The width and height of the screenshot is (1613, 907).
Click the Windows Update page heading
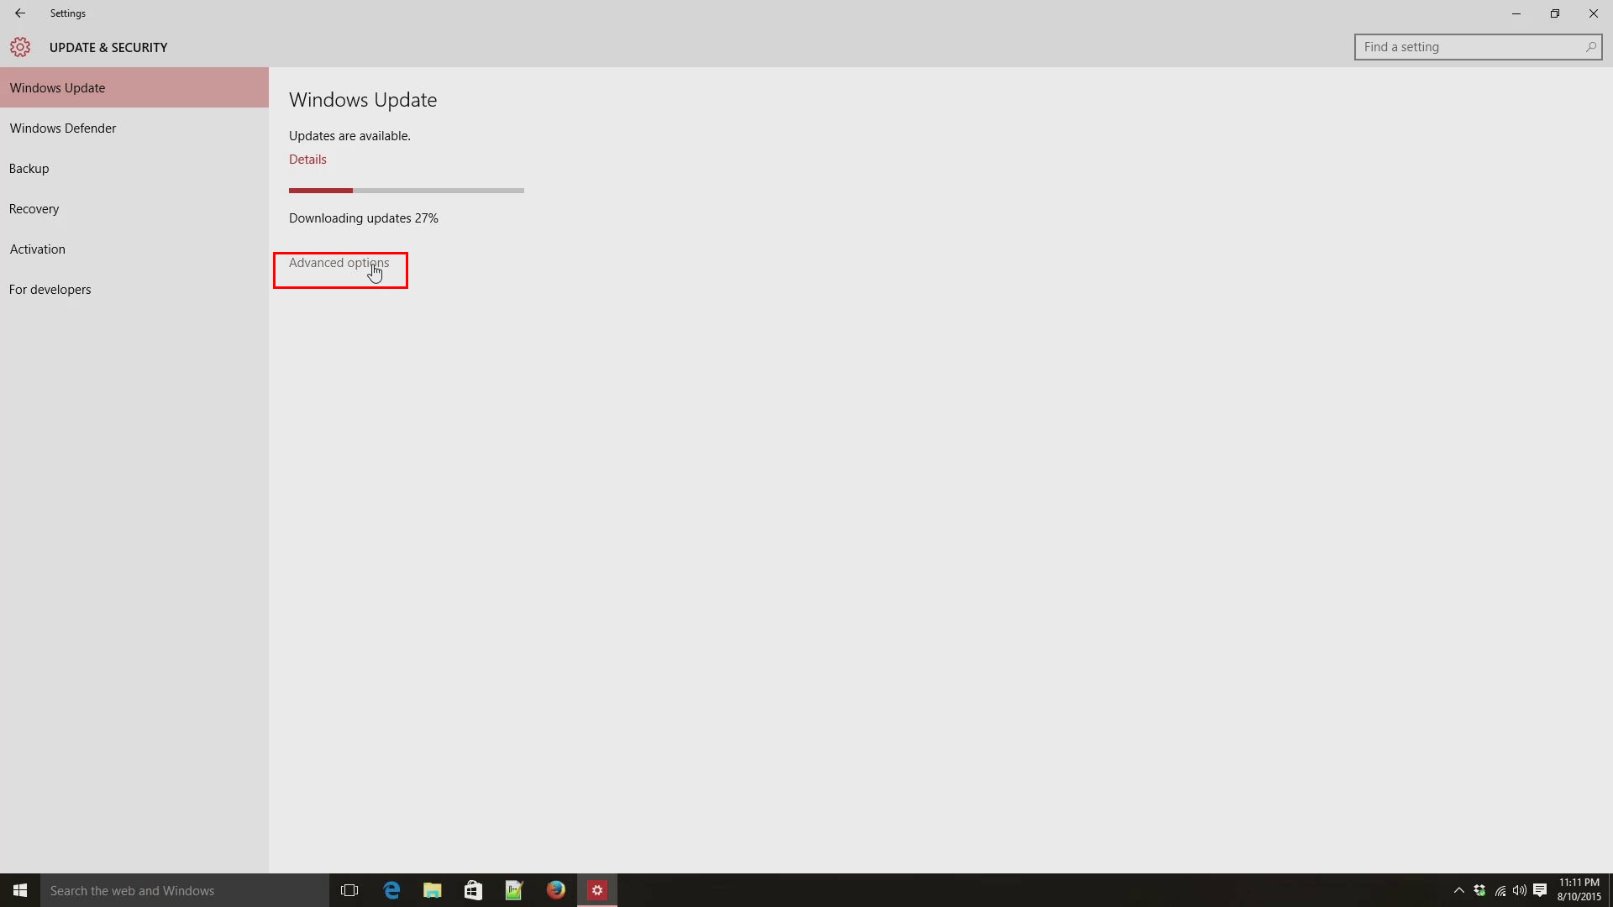(363, 100)
